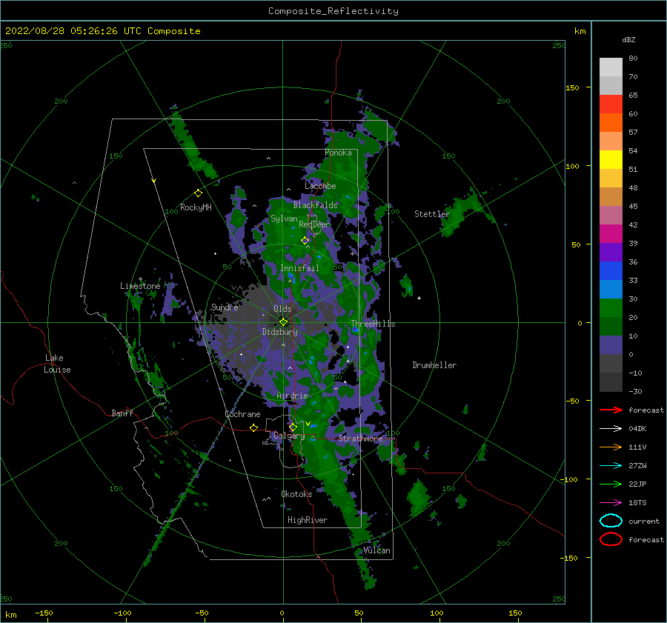Click the -30 value on the dBZ scale

point(635,391)
